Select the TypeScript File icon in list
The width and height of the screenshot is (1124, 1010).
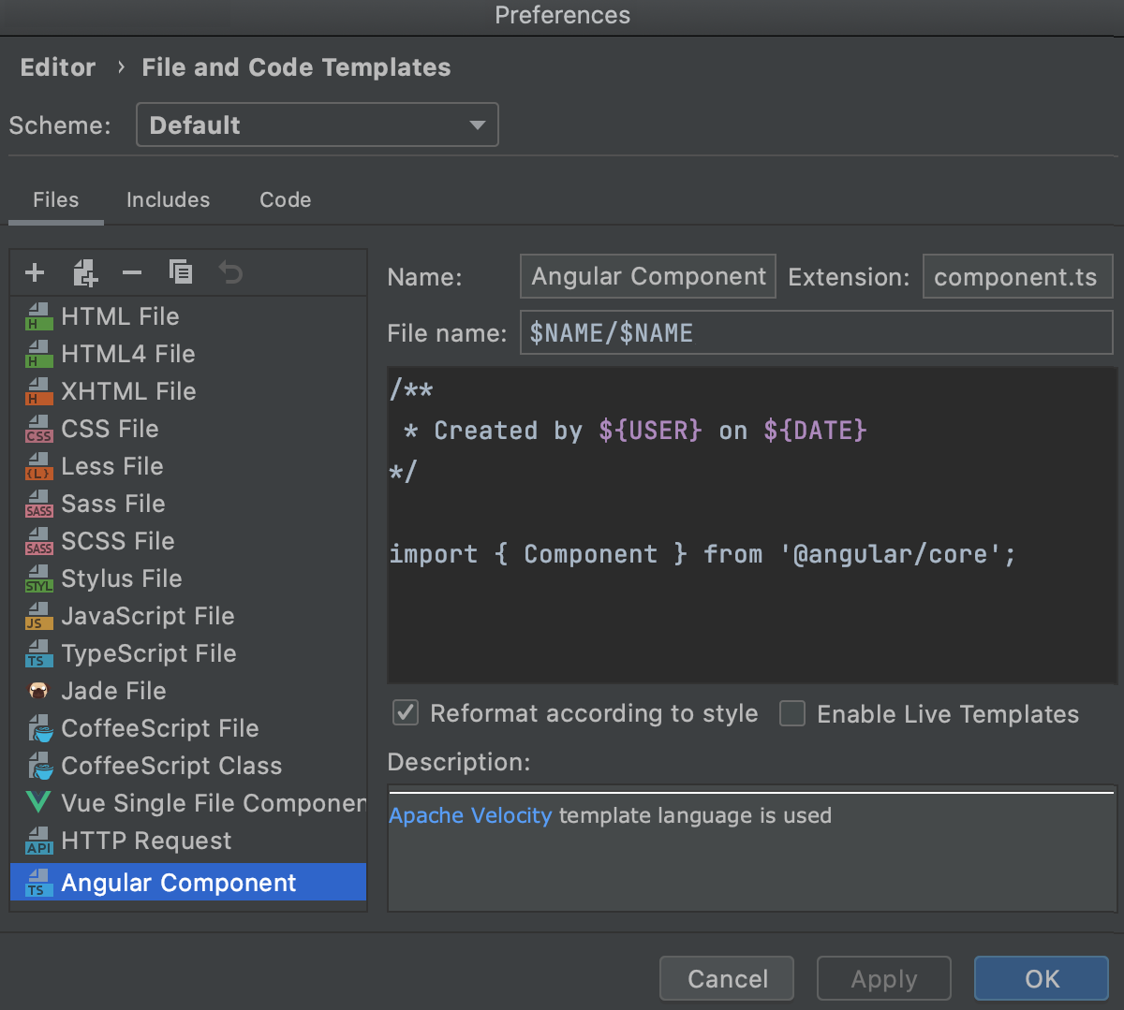coord(37,653)
